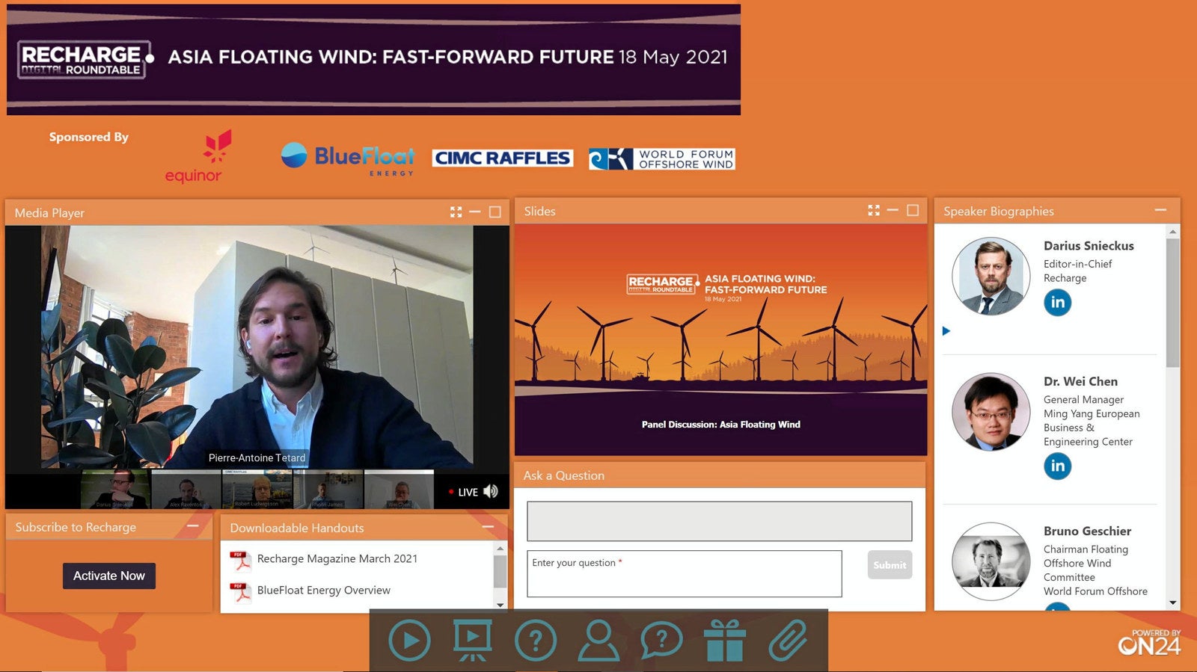Collapse the Speaker Biographies panel
This screenshot has height=672, width=1197.
(x=1160, y=211)
